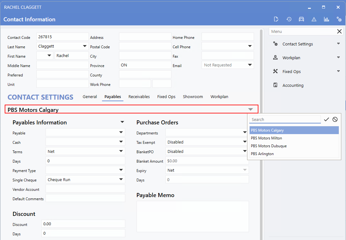The image size is (346, 240).
Task: Click the Unit field
Action: tap(63, 84)
